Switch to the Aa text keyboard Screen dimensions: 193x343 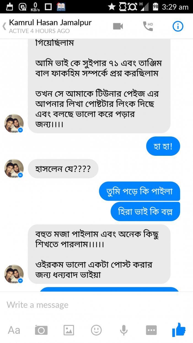(x=14, y=330)
